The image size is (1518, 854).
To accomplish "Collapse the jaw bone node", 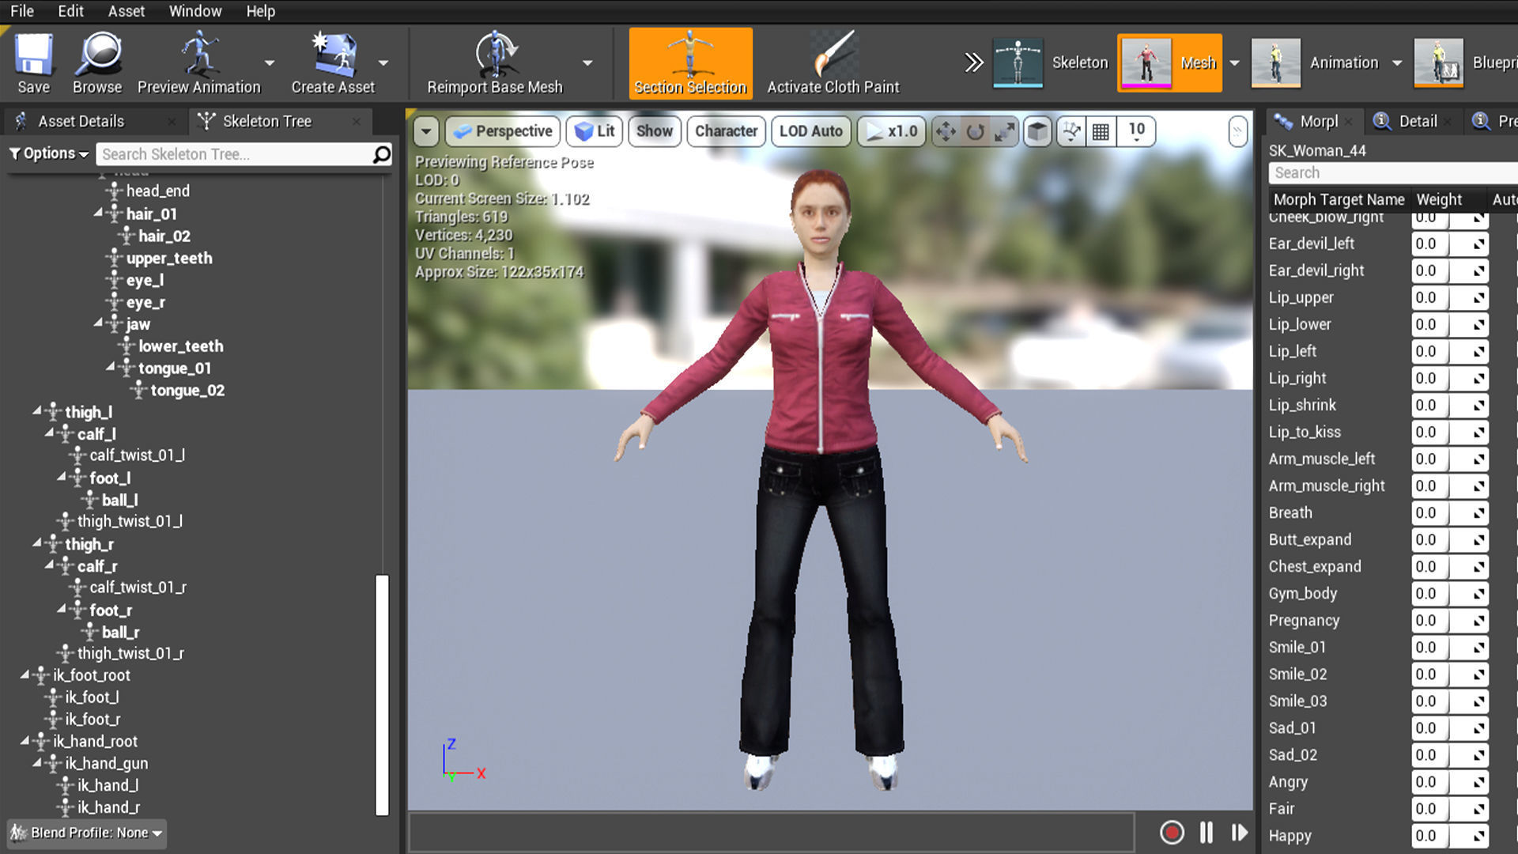I will [98, 323].
